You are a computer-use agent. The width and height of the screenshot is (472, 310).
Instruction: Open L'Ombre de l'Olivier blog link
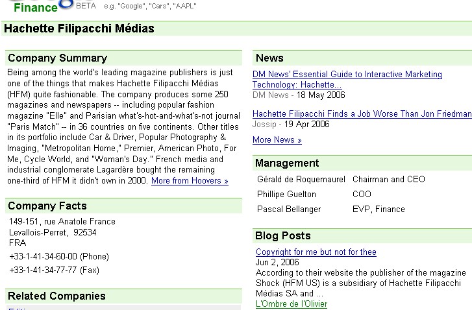click(291, 304)
